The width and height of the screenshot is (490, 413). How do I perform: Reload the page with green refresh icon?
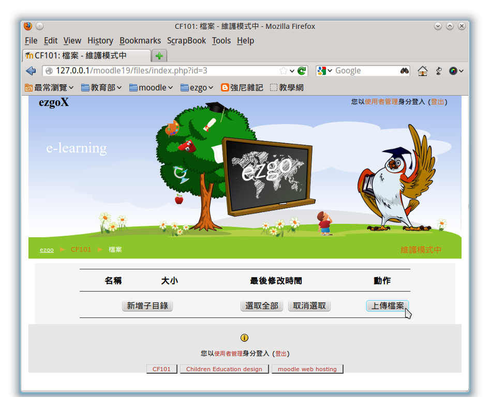(x=302, y=71)
